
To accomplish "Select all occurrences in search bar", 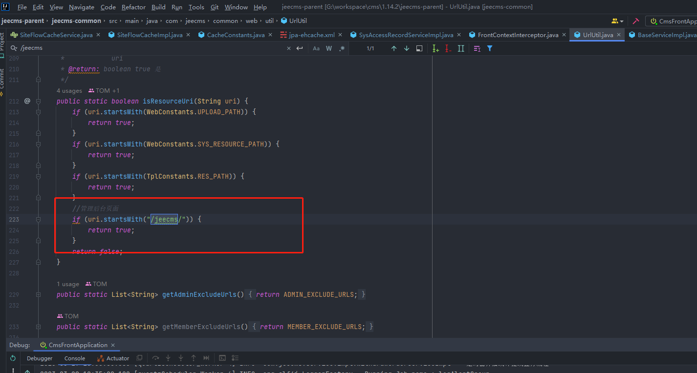I will [x=461, y=48].
